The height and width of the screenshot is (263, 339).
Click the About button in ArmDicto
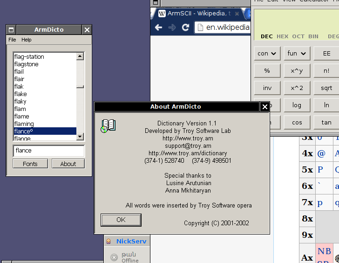point(68,164)
